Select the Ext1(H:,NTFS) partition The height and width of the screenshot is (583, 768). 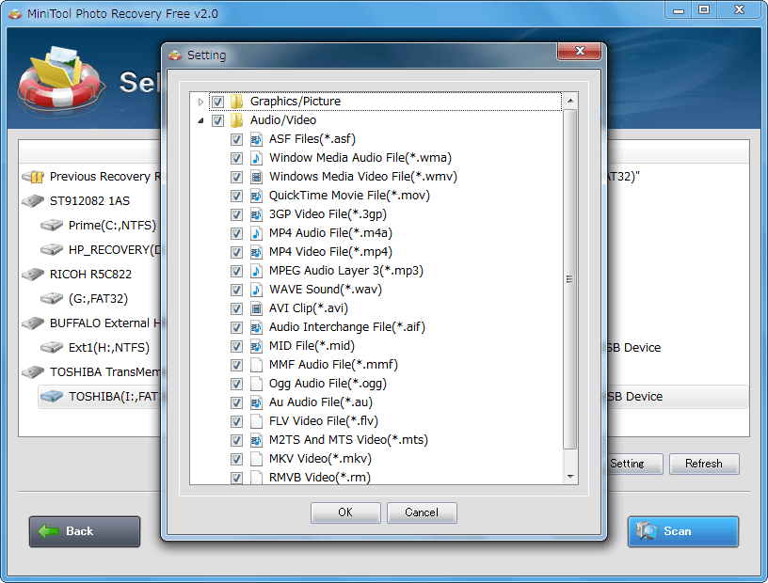109,348
